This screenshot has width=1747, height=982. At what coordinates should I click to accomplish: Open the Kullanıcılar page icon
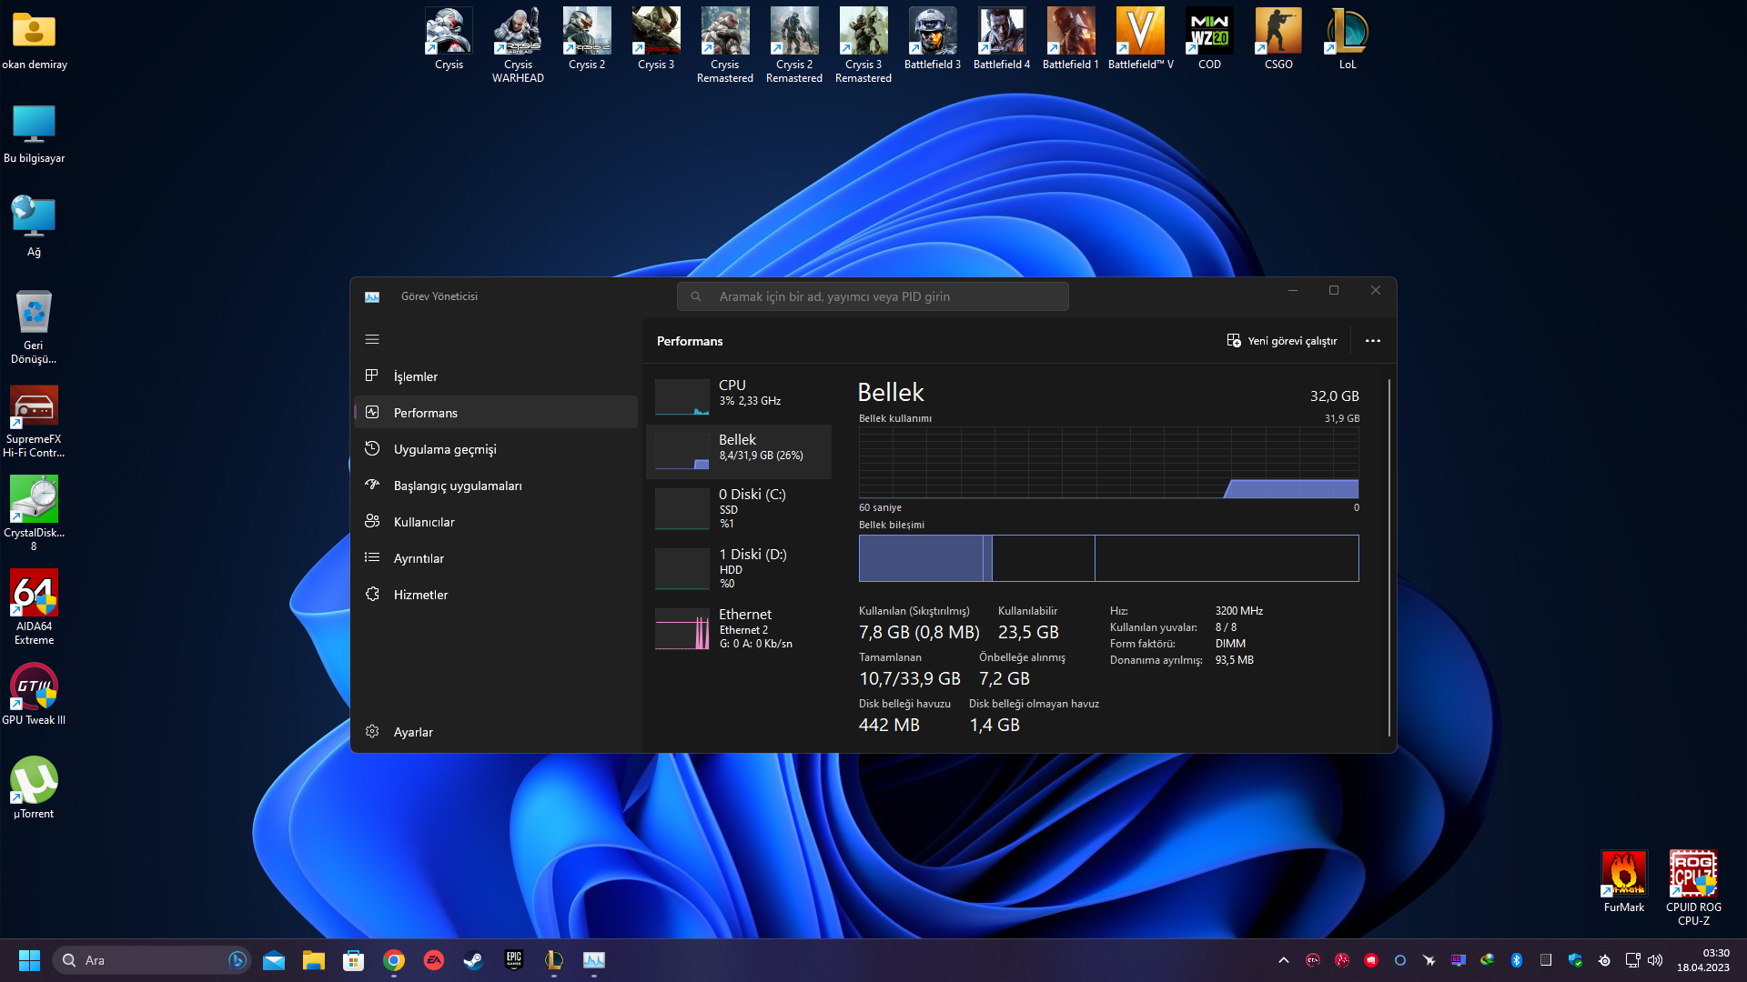372,521
